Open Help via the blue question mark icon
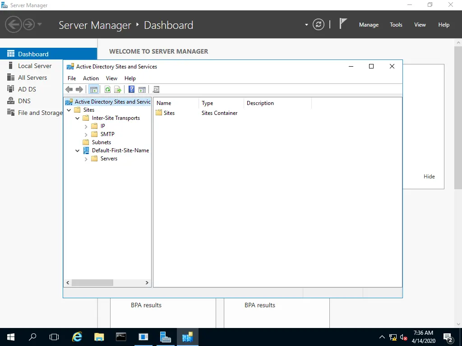The image size is (462, 346). pyautogui.click(x=131, y=90)
